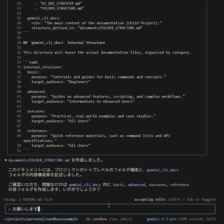Click the purple word usecases in the response
The height and width of the screenshot is (224, 224).
[158, 185]
